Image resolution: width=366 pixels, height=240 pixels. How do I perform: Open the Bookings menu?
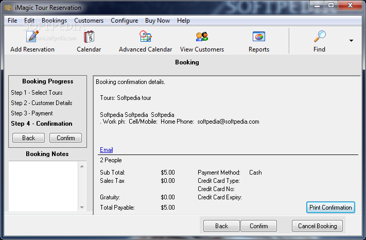(x=54, y=21)
